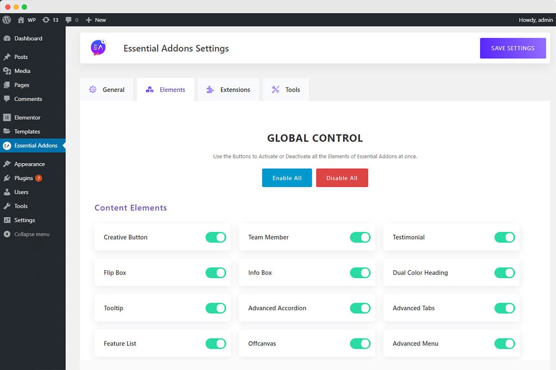
Task: Click the Pages icon in sidebar
Action: (x=7, y=85)
